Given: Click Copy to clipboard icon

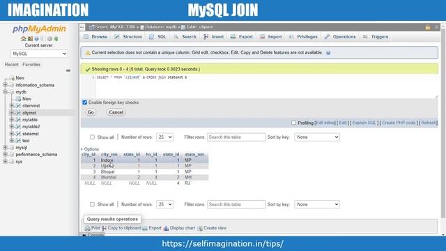Looking at the screenshot, I should point(104,228).
